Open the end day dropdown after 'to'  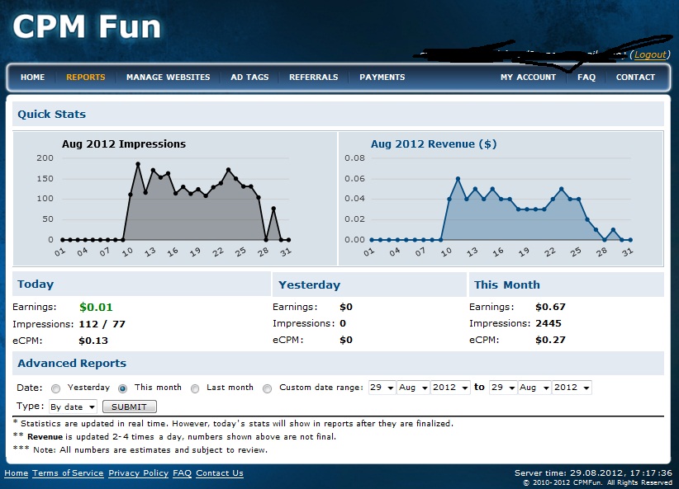tap(503, 388)
